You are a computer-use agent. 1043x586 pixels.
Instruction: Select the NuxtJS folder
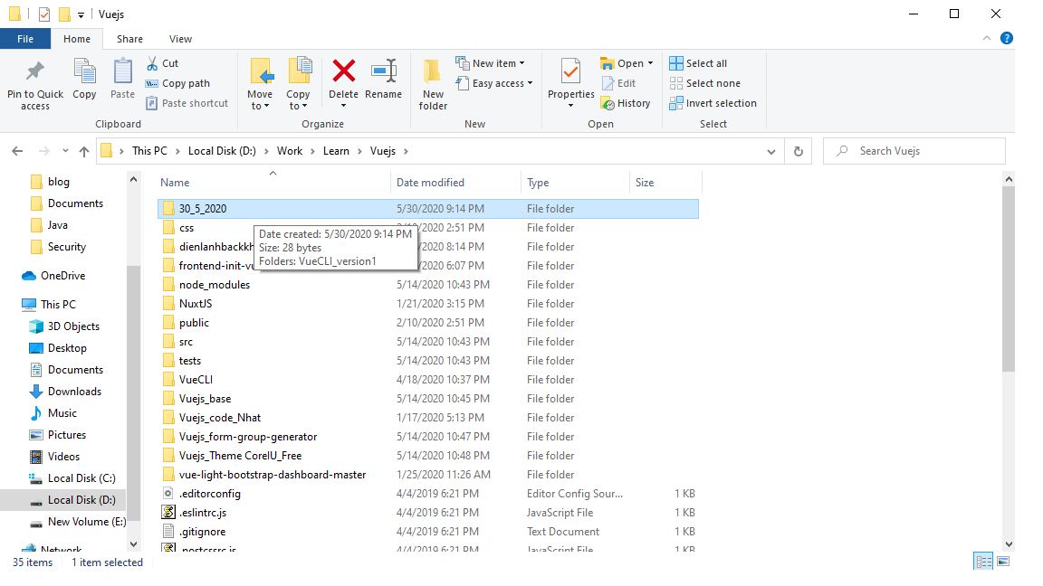[428, 304]
